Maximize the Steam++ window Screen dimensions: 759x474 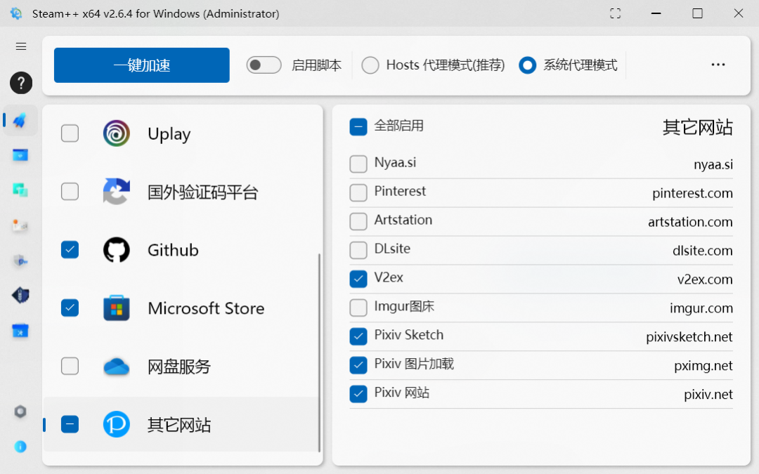click(x=697, y=13)
